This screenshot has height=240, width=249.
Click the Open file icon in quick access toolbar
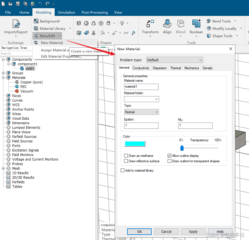(10, 4)
